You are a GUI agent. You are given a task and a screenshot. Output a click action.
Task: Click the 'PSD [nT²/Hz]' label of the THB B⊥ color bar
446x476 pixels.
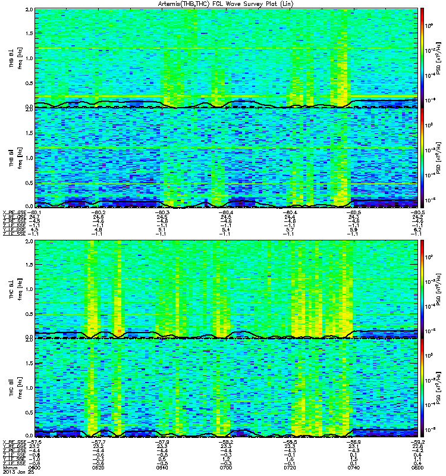(x=438, y=58)
